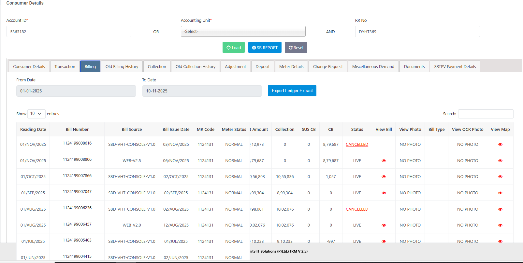Click the Export Ledger Extract button
The height and width of the screenshot is (263, 523).
(x=292, y=91)
